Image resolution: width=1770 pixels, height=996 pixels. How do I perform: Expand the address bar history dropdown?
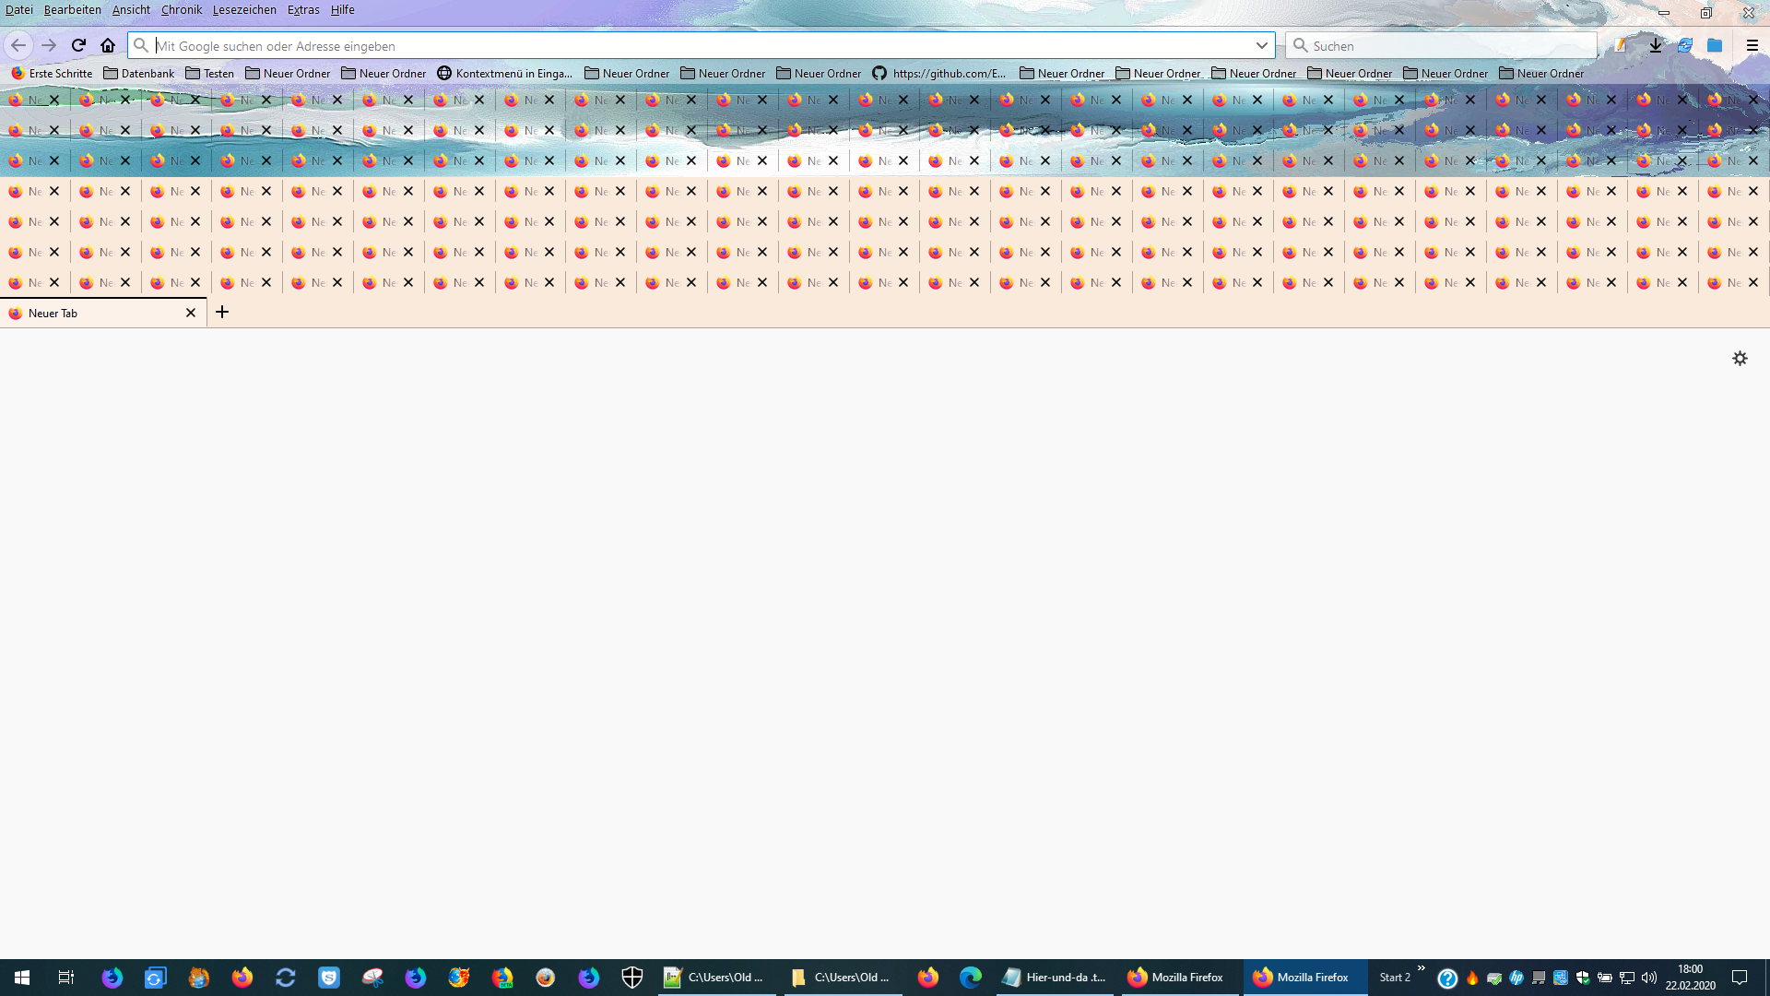(x=1261, y=45)
